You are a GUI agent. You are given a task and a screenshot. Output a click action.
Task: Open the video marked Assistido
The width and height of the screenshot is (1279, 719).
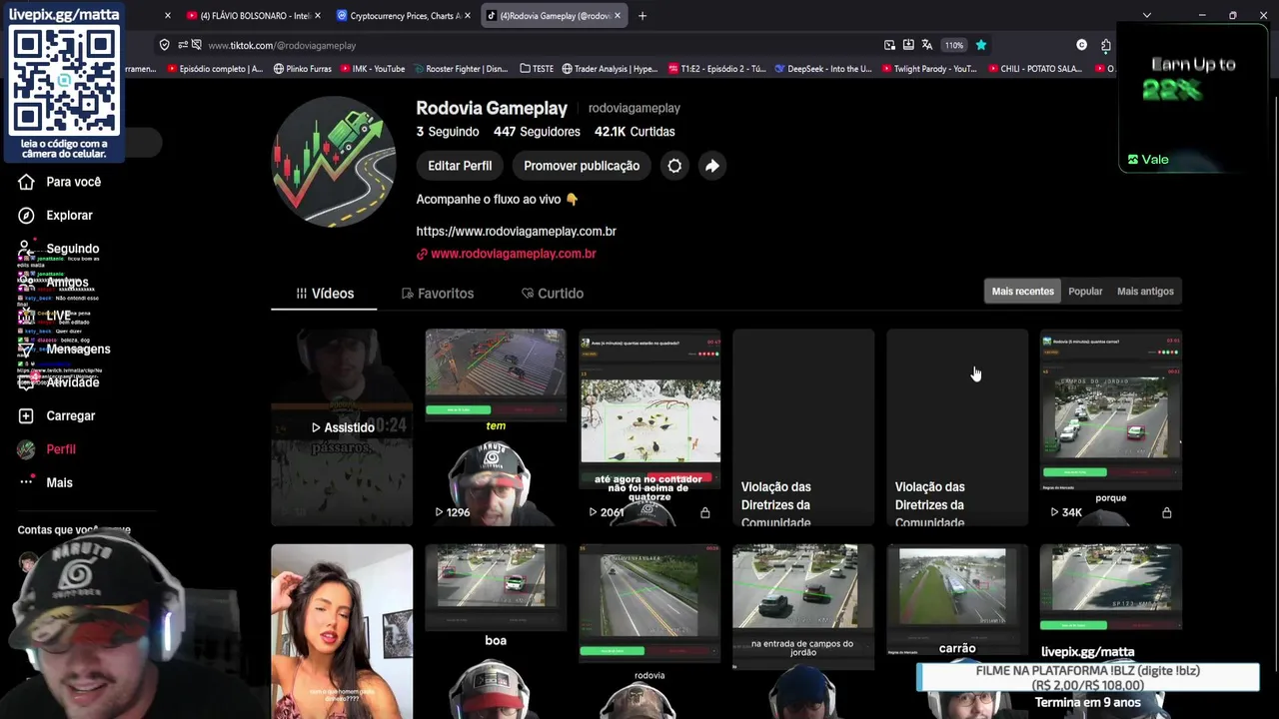[342, 427]
